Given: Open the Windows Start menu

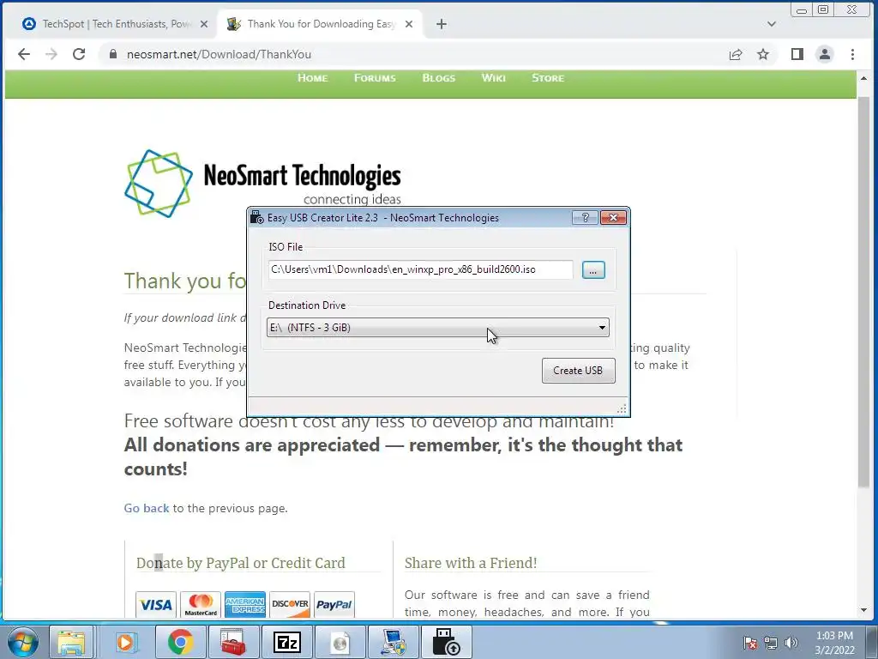Looking at the screenshot, I should (x=22, y=642).
